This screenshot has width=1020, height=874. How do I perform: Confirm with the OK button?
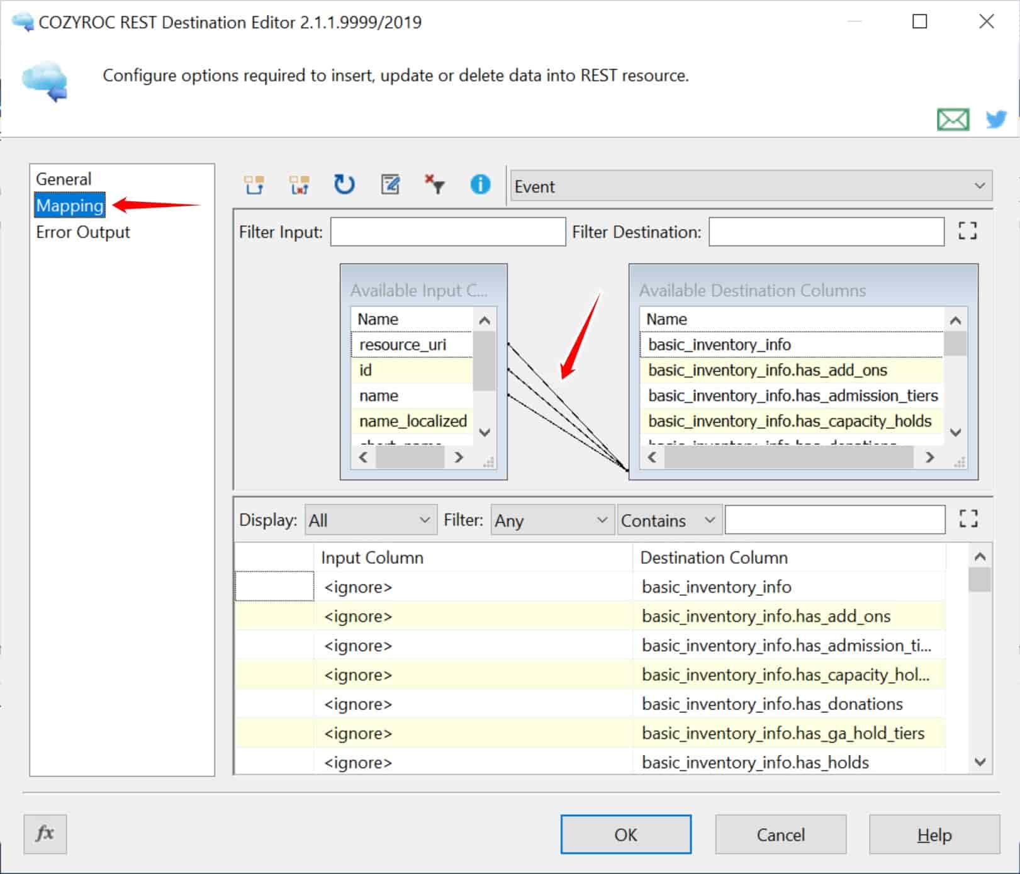coord(626,834)
